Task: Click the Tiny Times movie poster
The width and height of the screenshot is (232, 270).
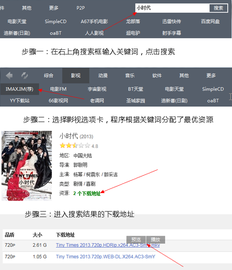Action: [x=27, y=166]
